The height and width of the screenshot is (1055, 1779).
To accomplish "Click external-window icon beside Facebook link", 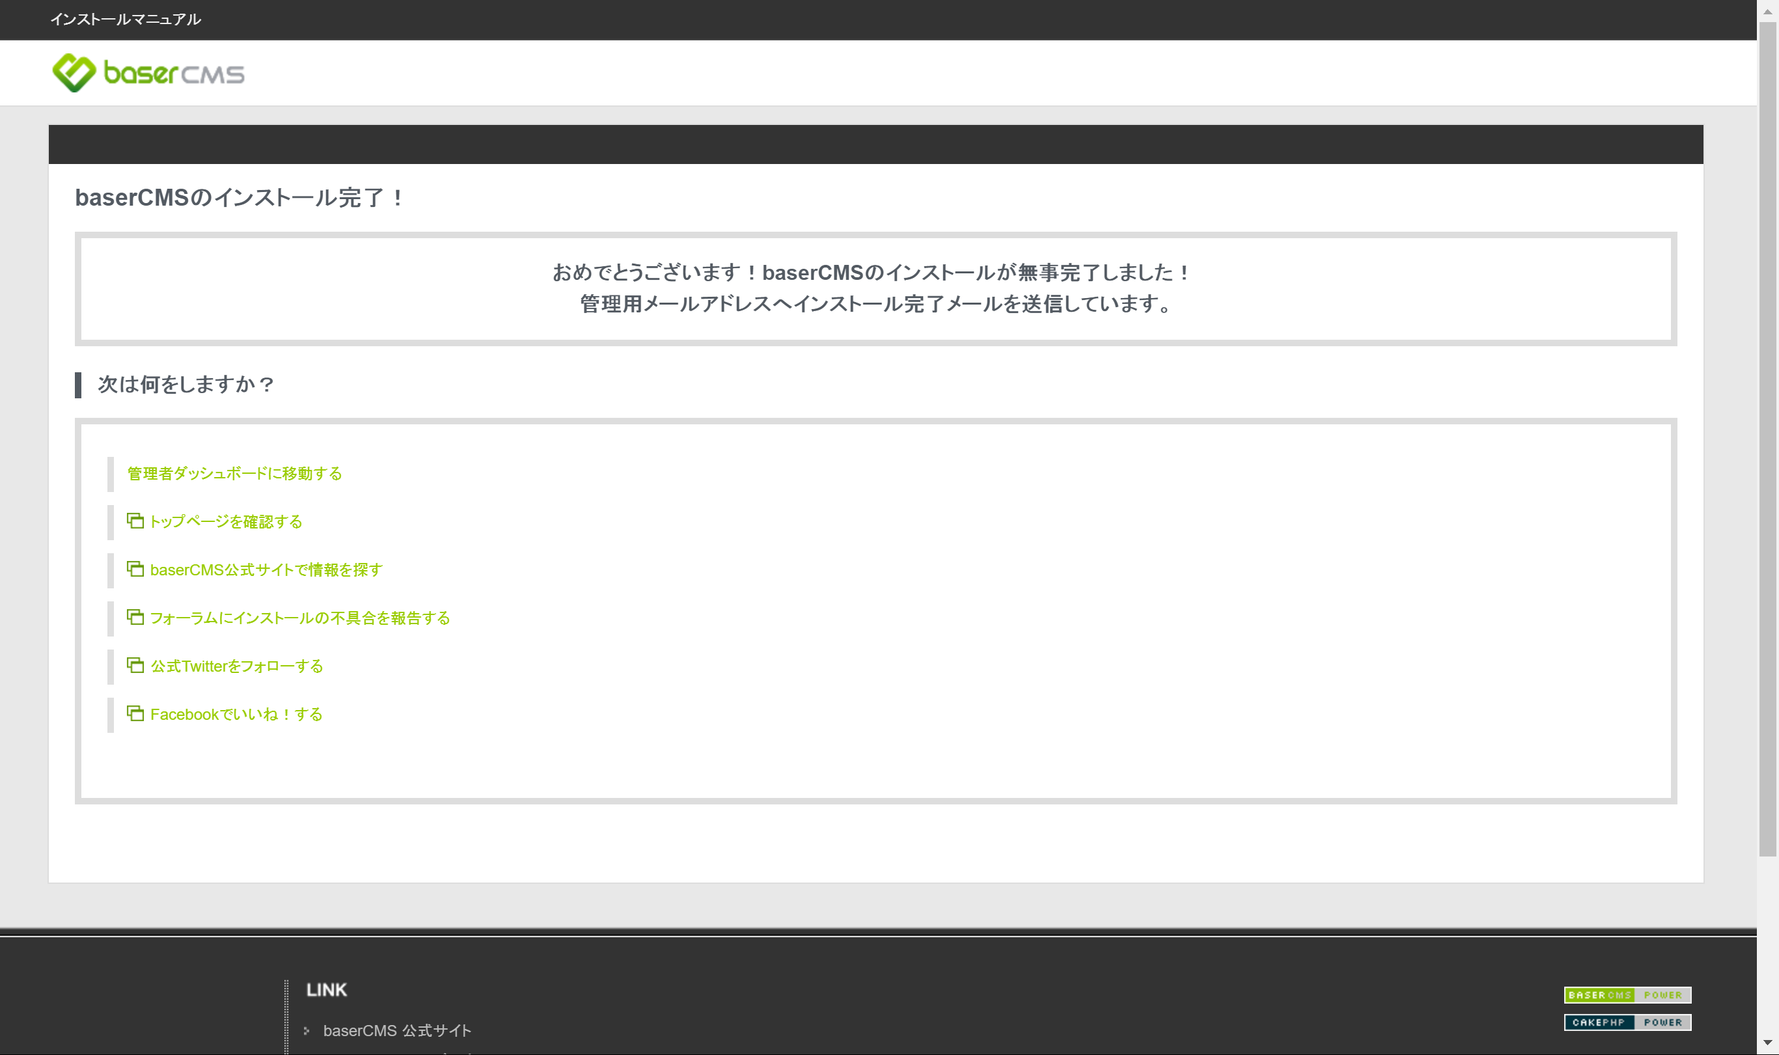I will [x=135, y=713].
